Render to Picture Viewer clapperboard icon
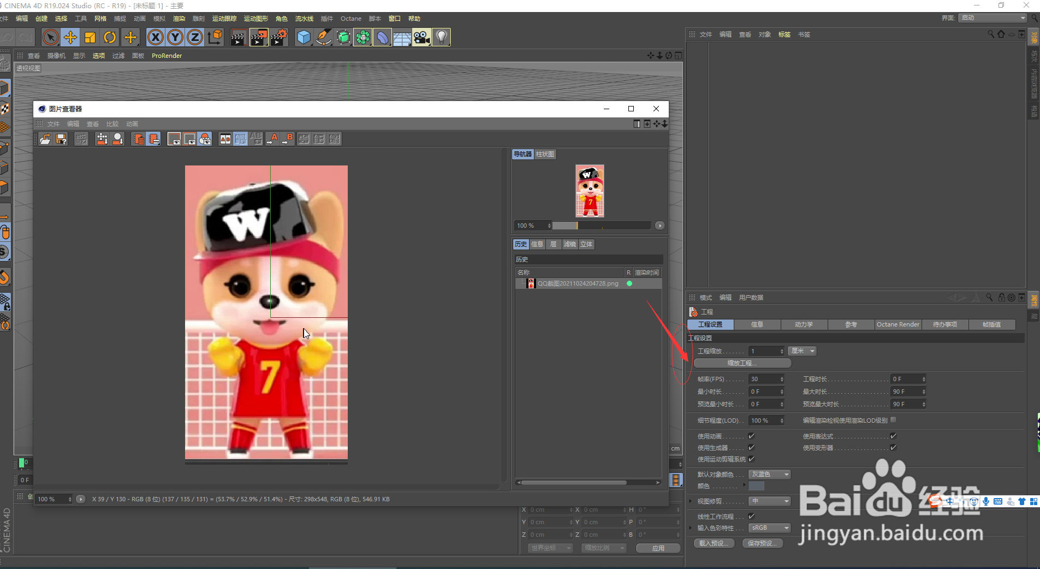 259,37
